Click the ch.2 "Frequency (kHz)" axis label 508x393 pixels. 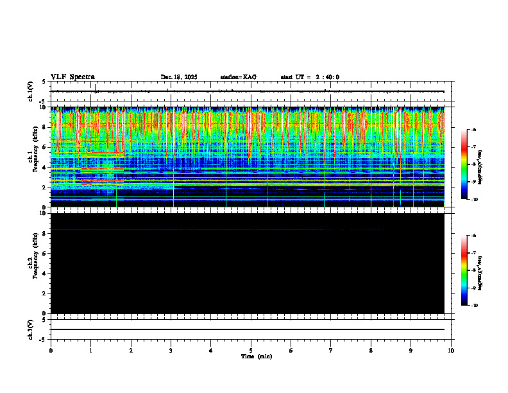coord(35,256)
